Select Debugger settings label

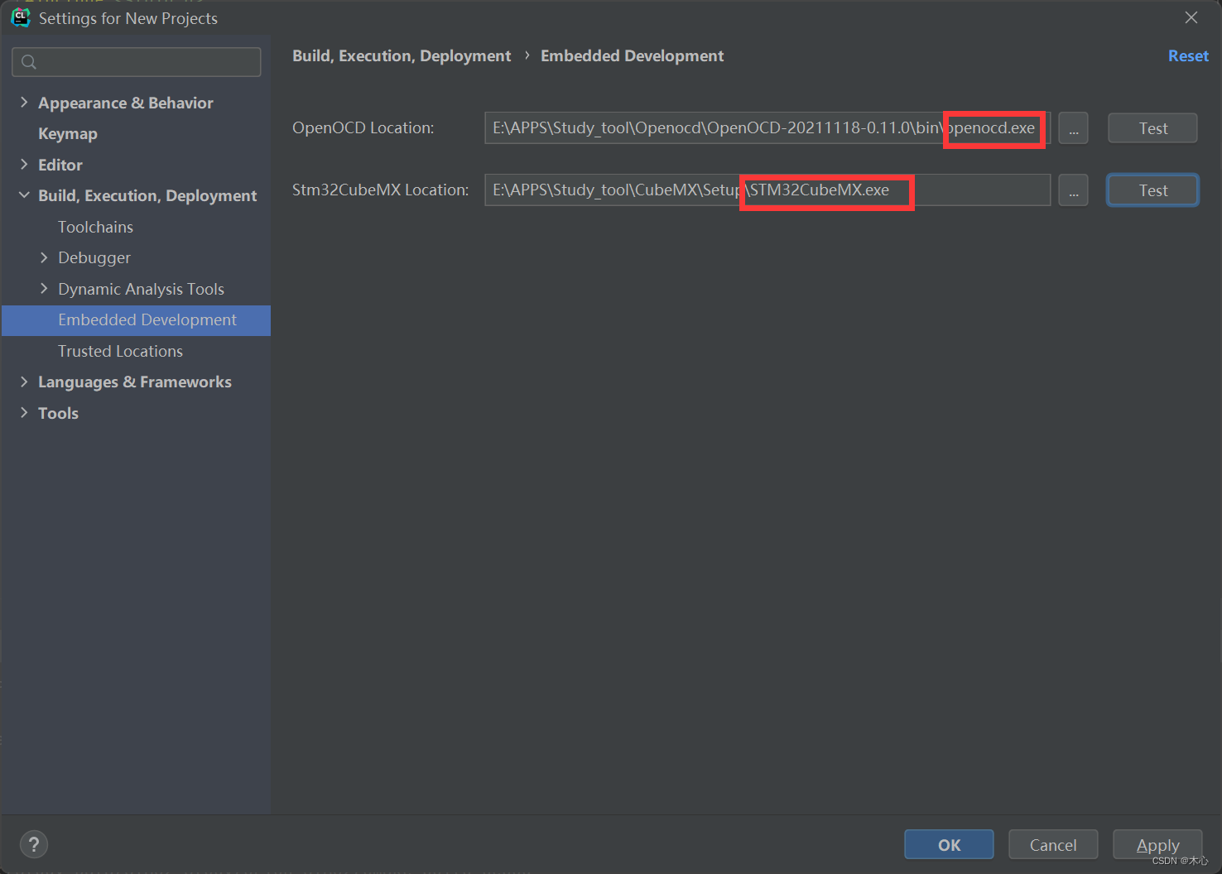click(94, 258)
